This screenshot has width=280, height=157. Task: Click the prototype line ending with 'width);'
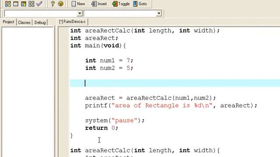[145, 31]
